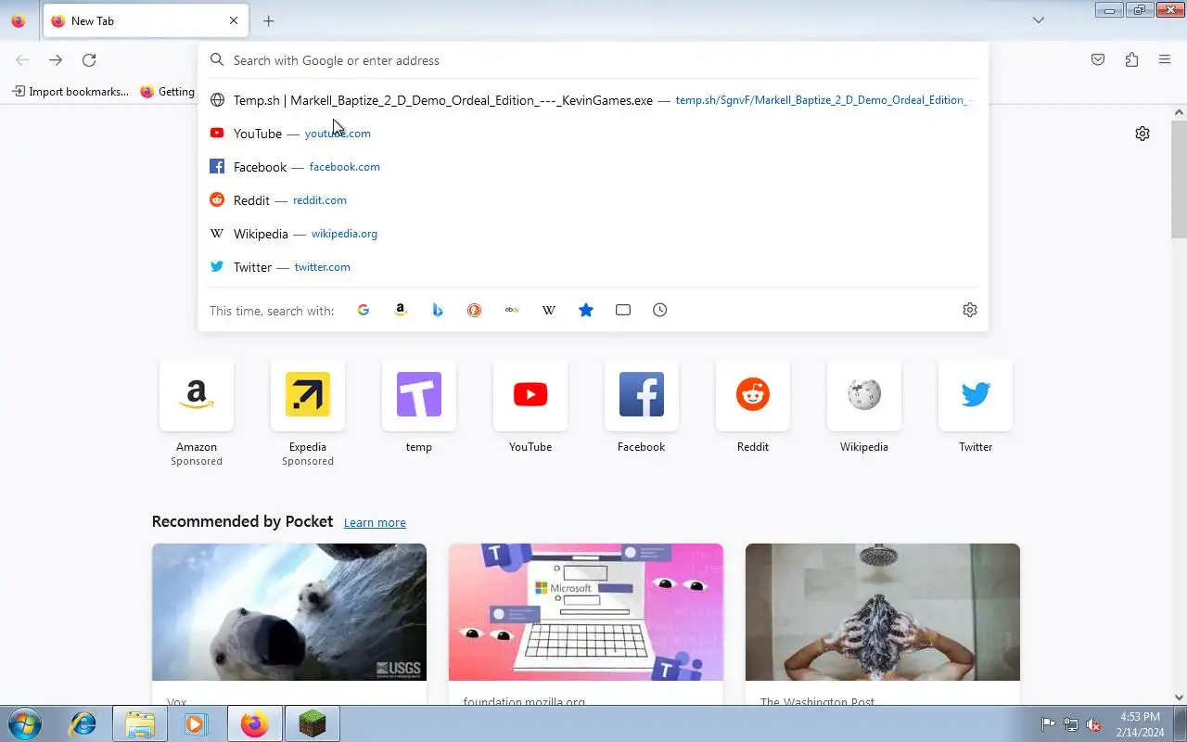Search history using the clock icon
This screenshot has height=742, width=1187.
click(x=660, y=310)
